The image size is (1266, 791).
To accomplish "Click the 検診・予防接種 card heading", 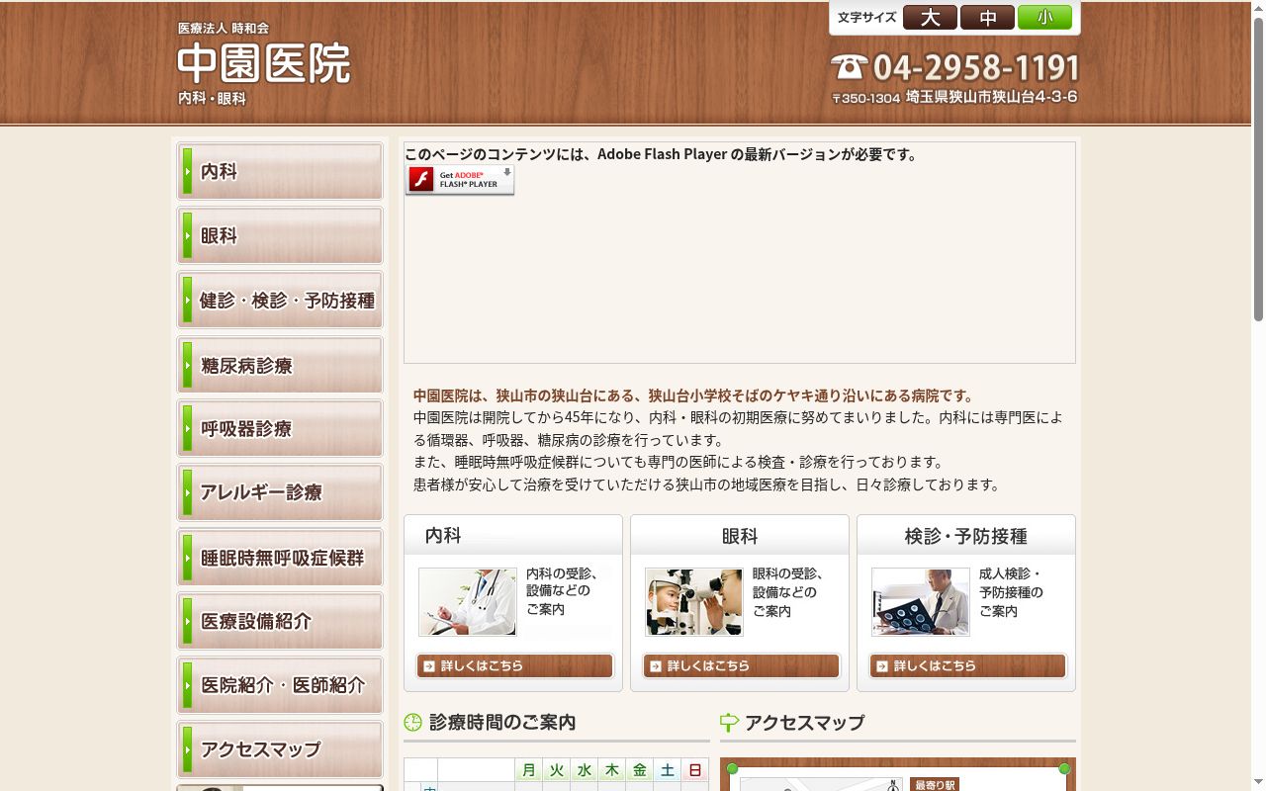I will (x=966, y=536).
